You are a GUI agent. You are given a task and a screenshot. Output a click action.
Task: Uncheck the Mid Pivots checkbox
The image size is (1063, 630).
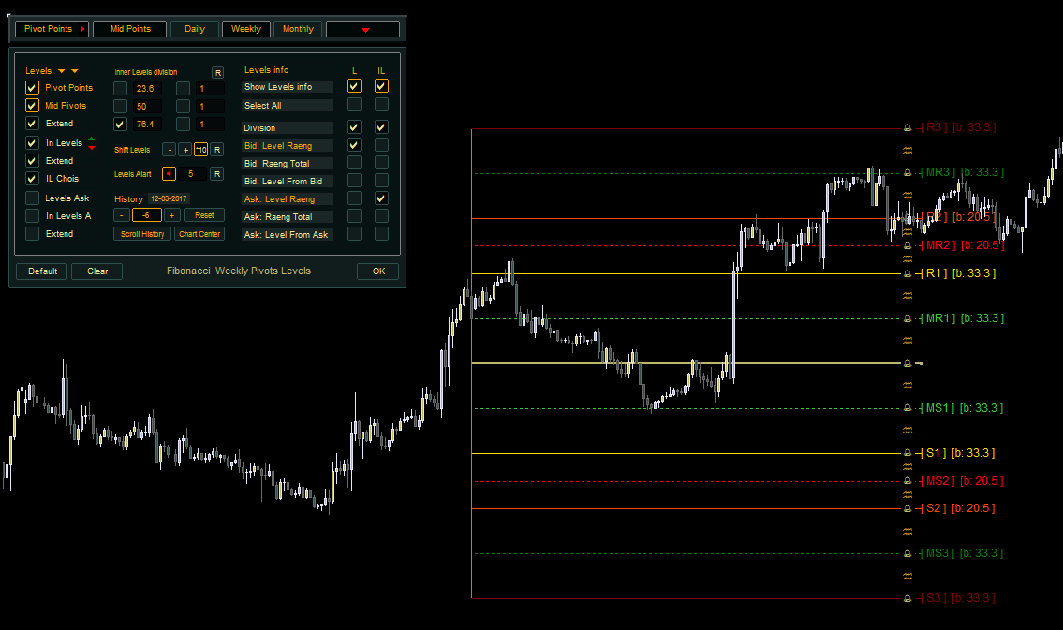tap(32, 106)
